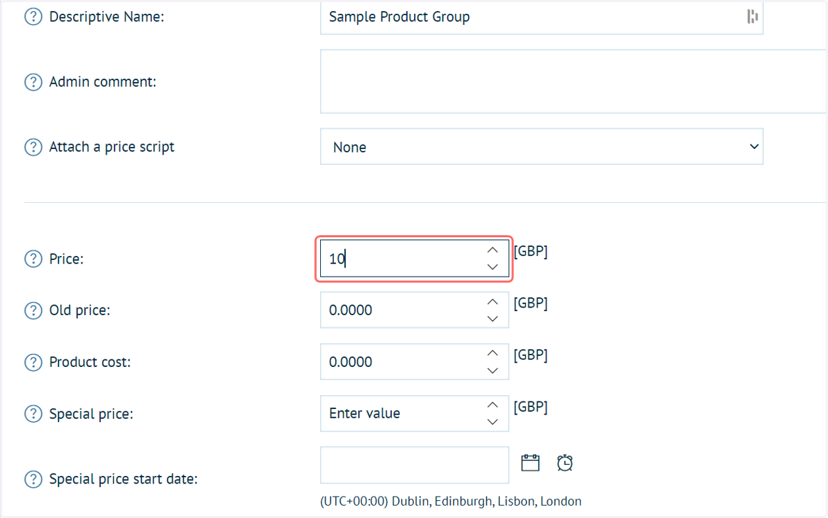Focus the Descriptive Name text field
The height and width of the screenshot is (518, 828).
pyautogui.click(x=542, y=17)
